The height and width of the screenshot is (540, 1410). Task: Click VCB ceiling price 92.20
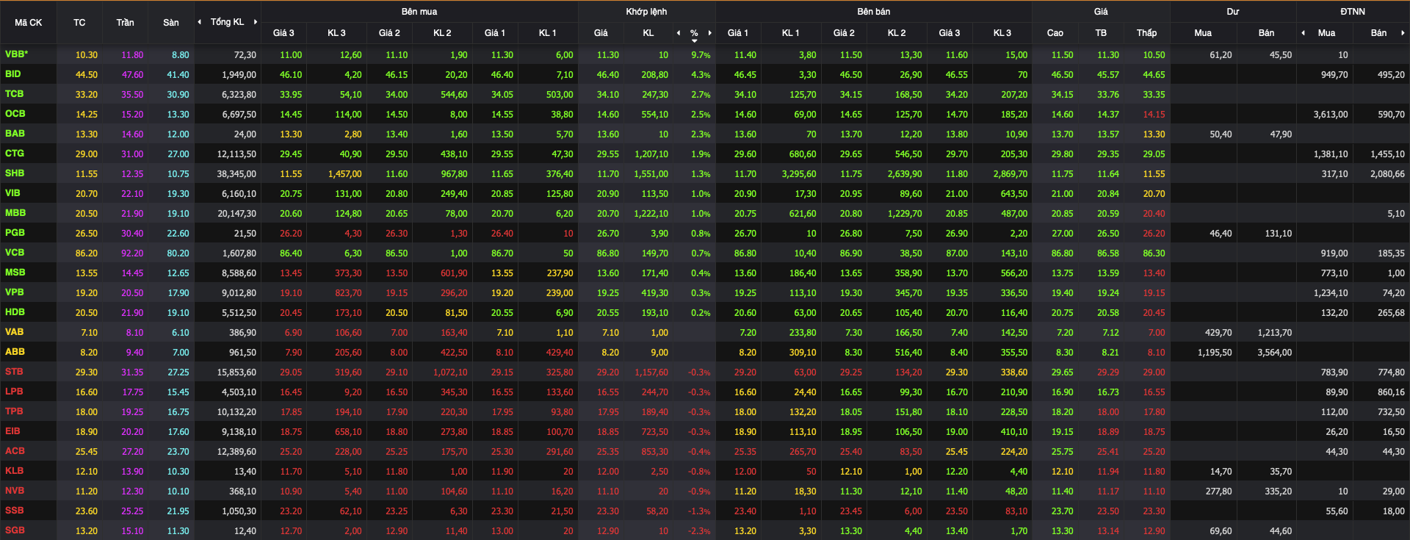(132, 253)
